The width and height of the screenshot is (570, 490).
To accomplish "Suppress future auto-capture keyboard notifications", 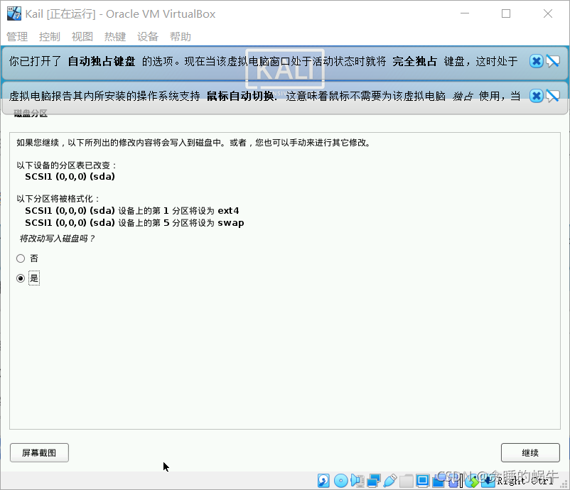I will [x=553, y=61].
